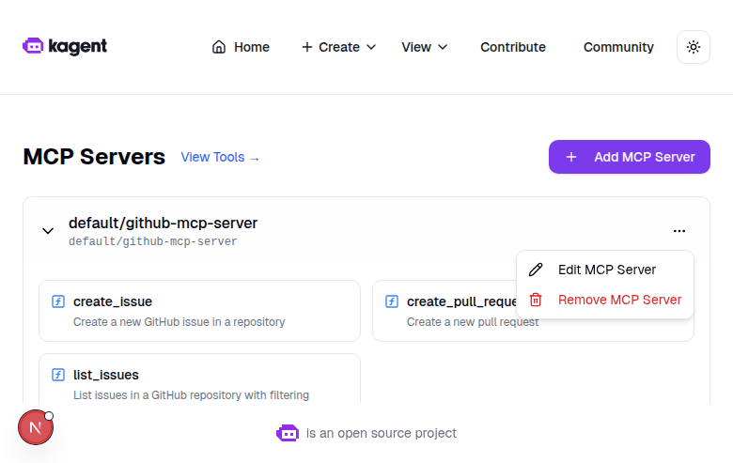Click 'Create a new GitHub issue in a repository'
This screenshot has width=733, height=463.
[x=179, y=322]
